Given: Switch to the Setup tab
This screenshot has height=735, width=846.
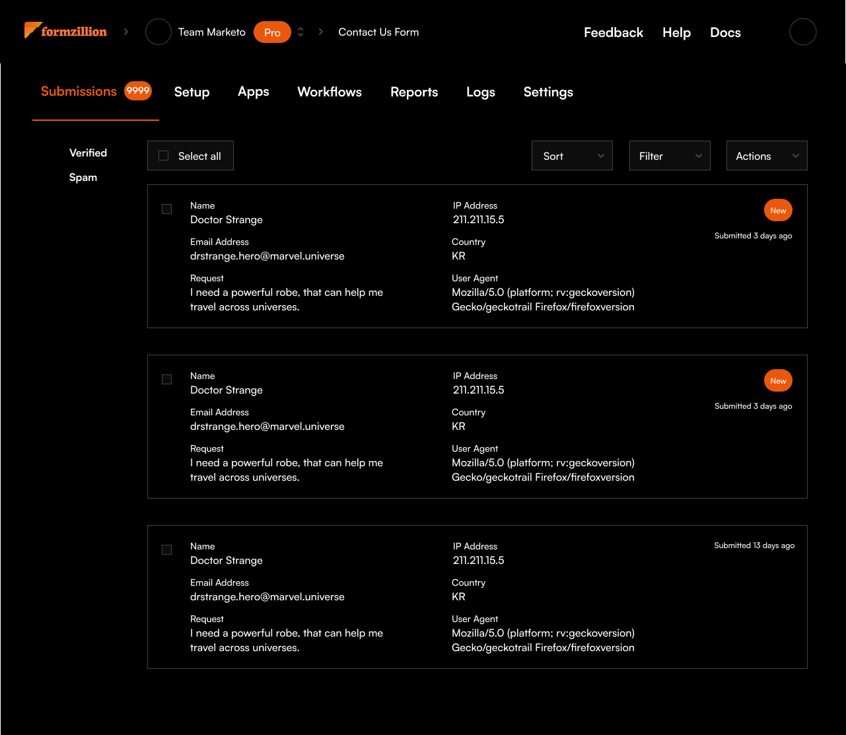Looking at the screenshot, I should point(192,92).
